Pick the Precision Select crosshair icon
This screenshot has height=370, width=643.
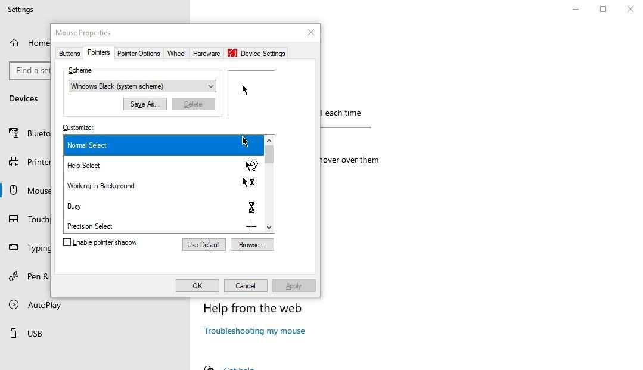point(251,226)
